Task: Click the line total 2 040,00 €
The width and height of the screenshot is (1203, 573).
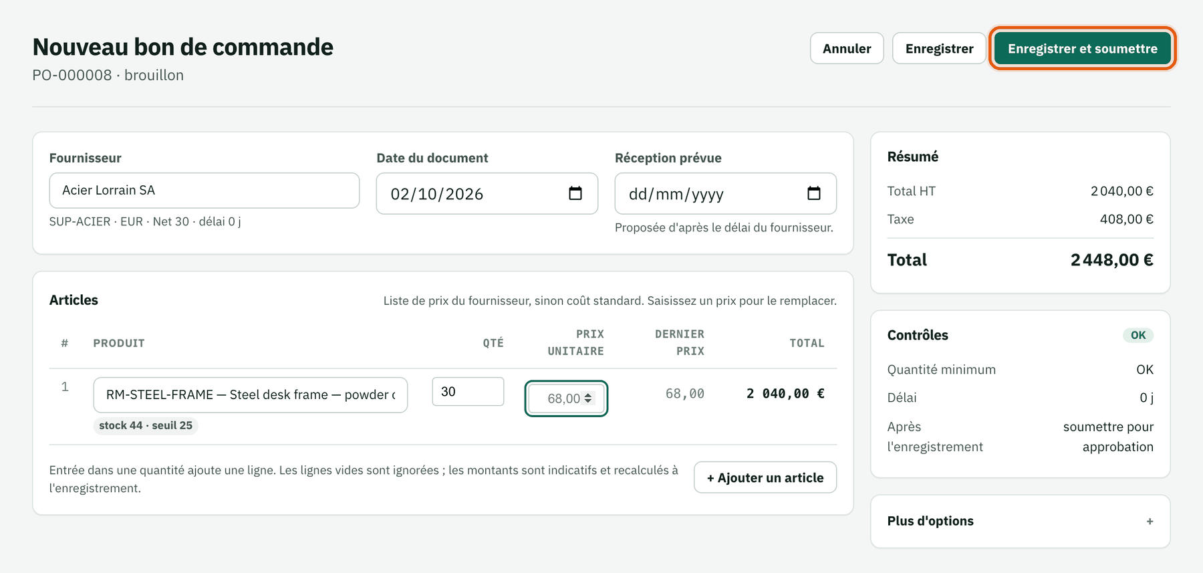Action: [x=785, y=394]
